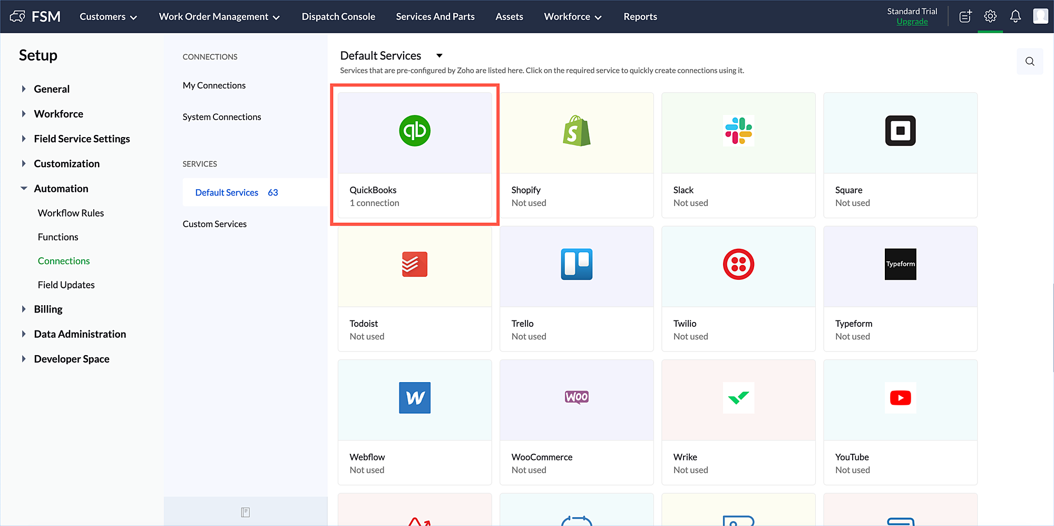The width and height of the screenshot is (1054, 526).
Task: Go to the Reports menu
Action: pos(640,17)
